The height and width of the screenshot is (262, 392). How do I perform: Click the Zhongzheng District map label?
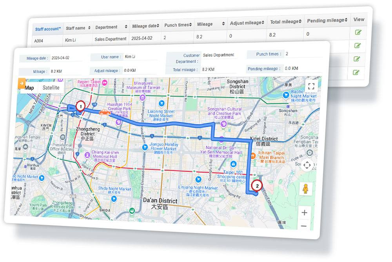pyautogui.click(x=88, y=134)
